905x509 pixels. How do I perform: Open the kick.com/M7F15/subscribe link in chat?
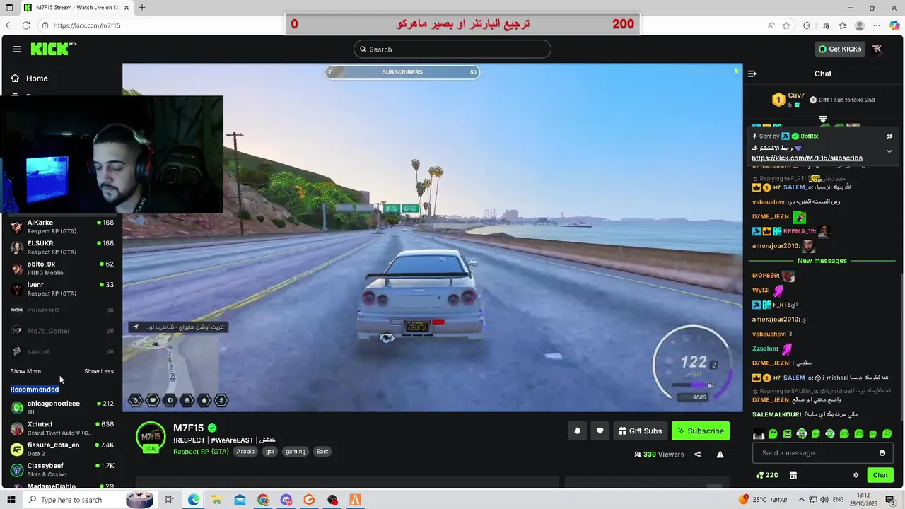click(x=807, y=158)
